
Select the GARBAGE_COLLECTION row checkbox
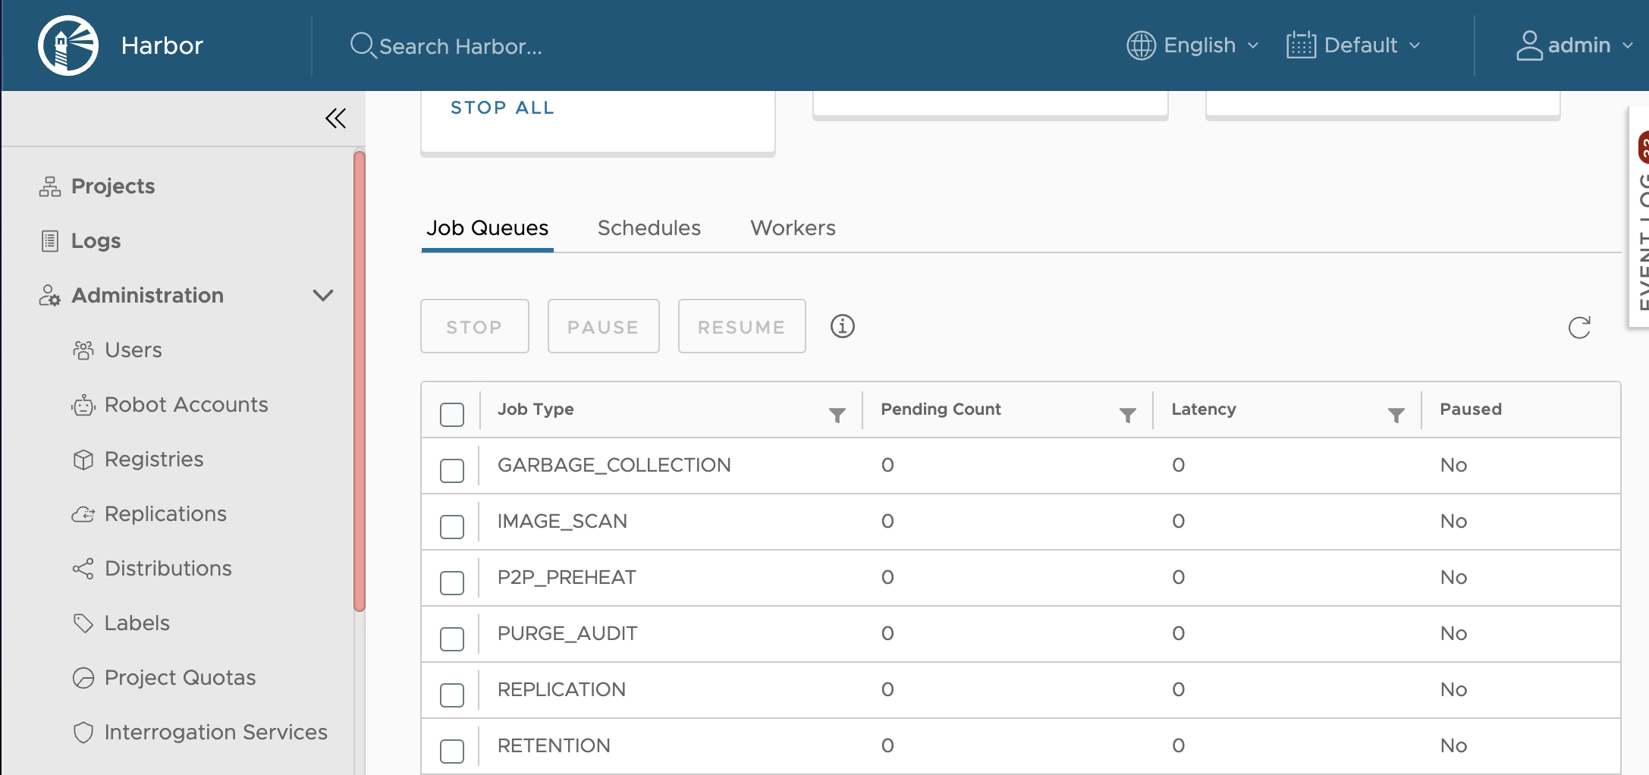click(x=452, y=470)
